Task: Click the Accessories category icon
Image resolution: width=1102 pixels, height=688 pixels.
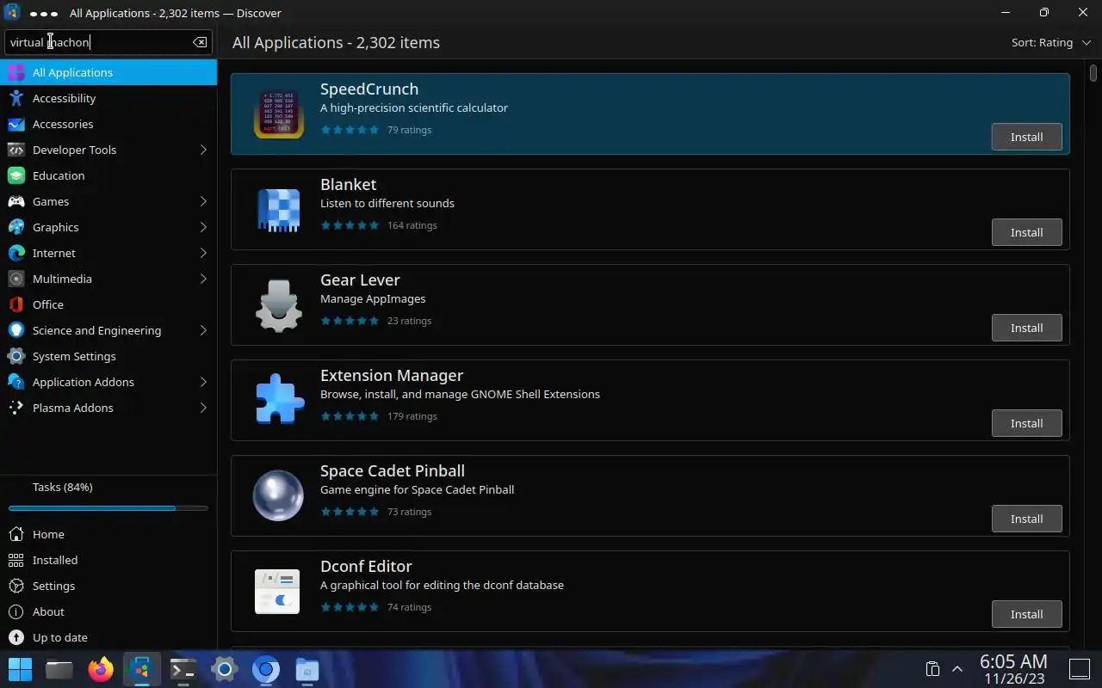Action: [16, 124]
